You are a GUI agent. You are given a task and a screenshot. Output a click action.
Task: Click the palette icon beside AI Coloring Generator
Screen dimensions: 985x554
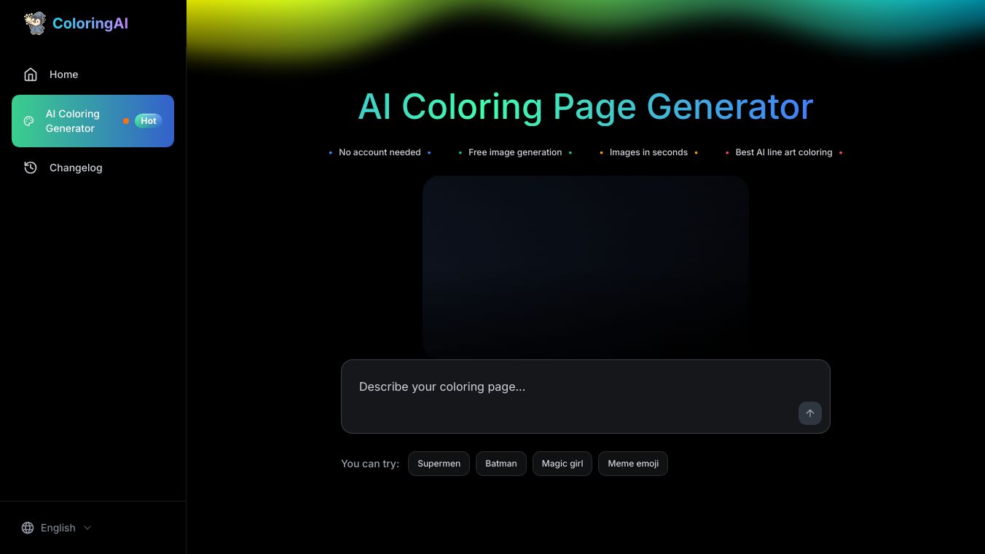pyautogui.click(x=29, y=121)
